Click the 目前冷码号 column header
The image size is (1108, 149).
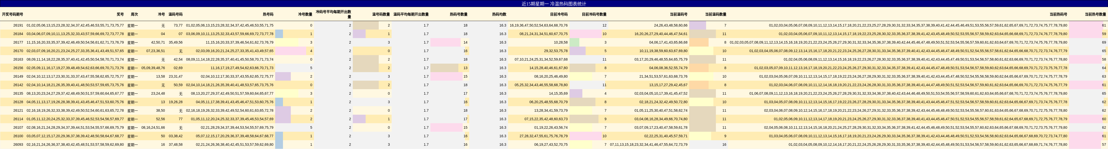559,14
